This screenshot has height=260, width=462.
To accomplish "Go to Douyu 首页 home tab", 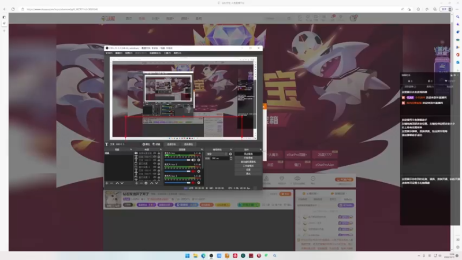I will coord(129,18).
